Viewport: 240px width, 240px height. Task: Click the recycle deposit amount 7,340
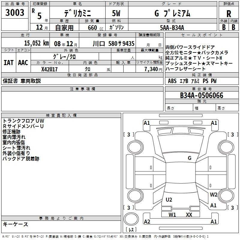tap(151, 69)
